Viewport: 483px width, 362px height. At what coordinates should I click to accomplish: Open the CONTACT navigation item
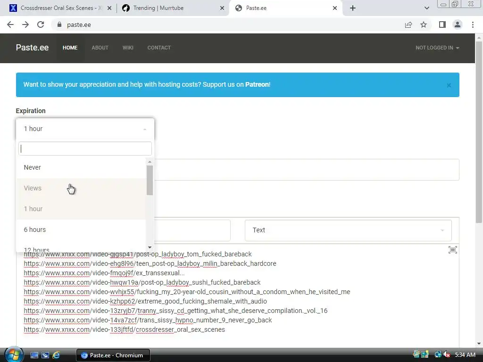click(x=159, y=48)
